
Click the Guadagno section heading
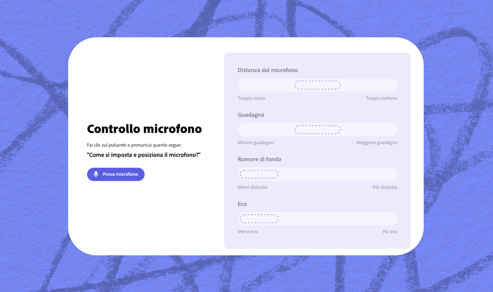click(251, 115)
